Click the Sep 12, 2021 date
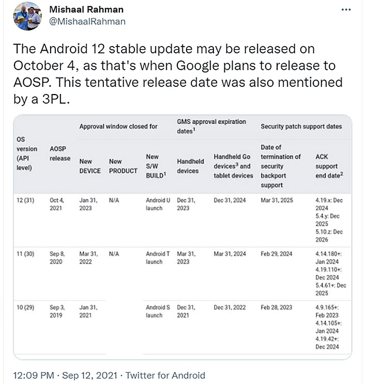The image size is (366, 384). (x=89, y=375)
